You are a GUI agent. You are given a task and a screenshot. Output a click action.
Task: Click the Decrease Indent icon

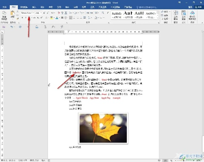click(x=88, y=13)
